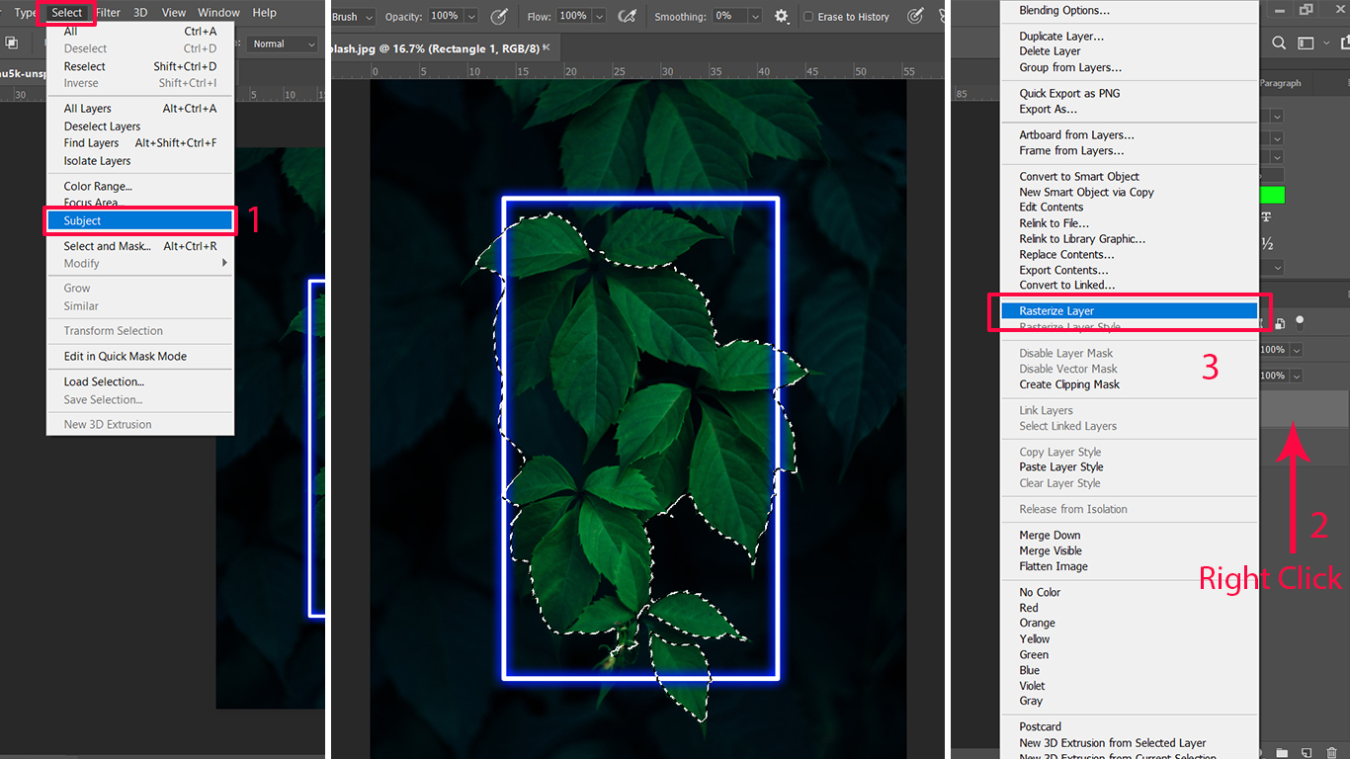Click the pressure for opacity icon
1350x759 pixels.
[500, 17]
